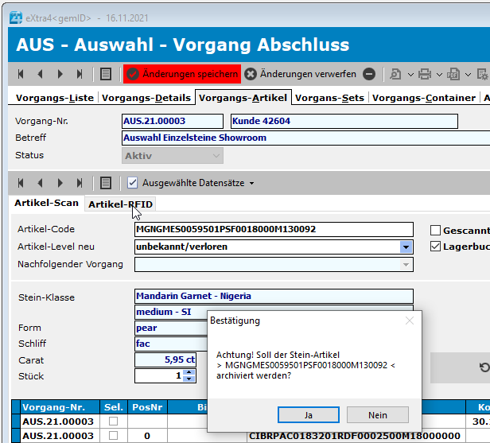Click Sel. column header
This screenshot has height=443, width=490.
(114, 407)
